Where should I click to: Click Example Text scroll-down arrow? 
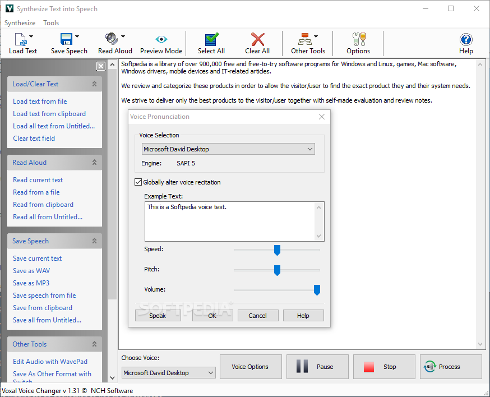coord(319,236)
